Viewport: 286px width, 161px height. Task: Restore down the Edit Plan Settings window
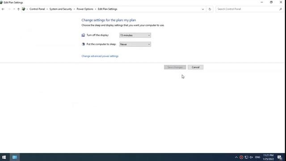click(x=271, y=2)
